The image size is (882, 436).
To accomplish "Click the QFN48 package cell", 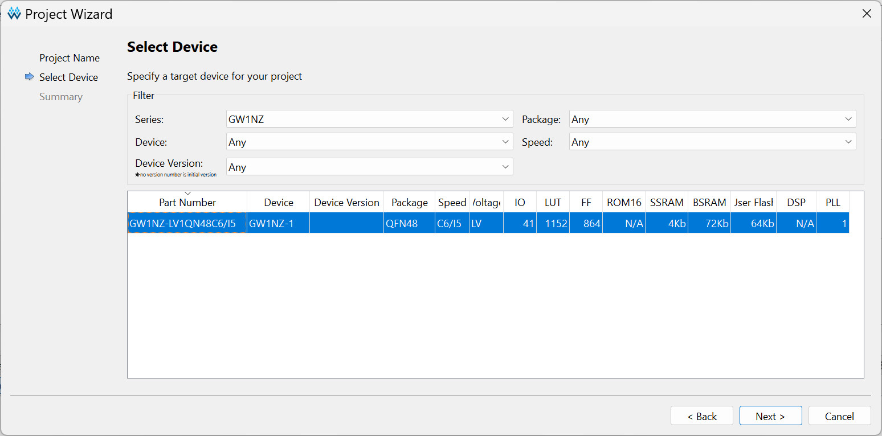I will [x=410, y=223].
